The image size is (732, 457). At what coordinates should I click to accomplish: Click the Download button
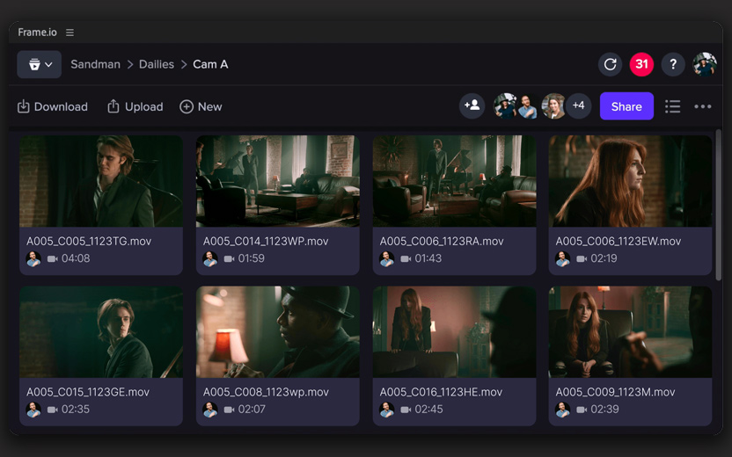coord(53,106)
